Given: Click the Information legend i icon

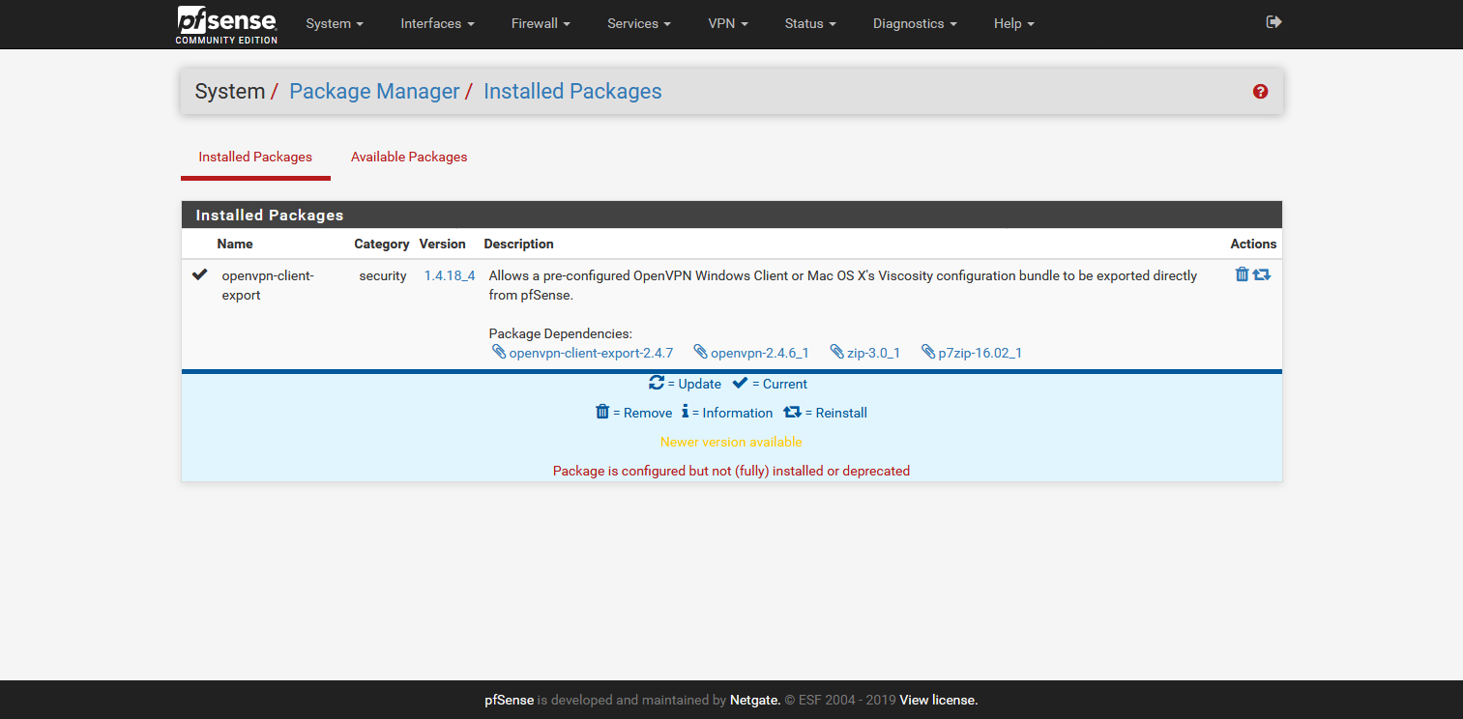Looking at the screenshot, I should click(x=685, y=412).
